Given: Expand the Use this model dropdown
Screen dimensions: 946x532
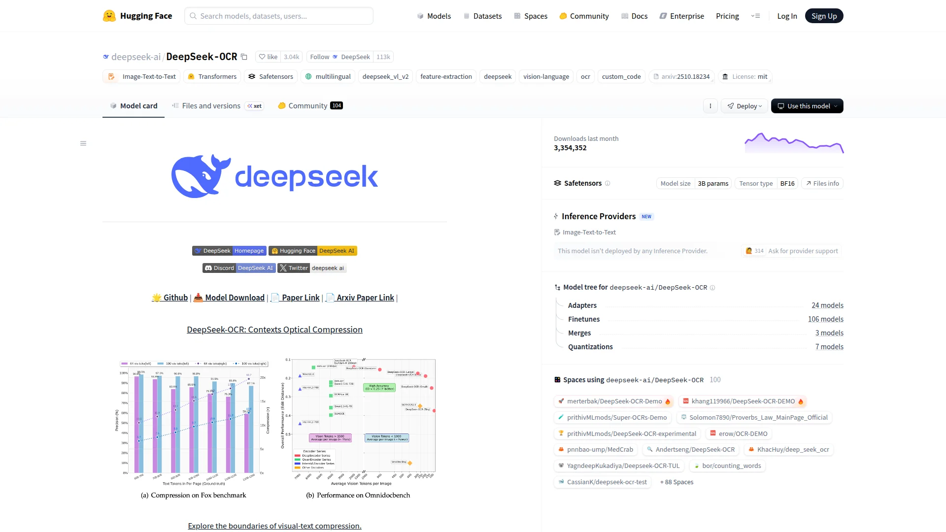Looking at the screenshot, I should (x=837, y=106).
